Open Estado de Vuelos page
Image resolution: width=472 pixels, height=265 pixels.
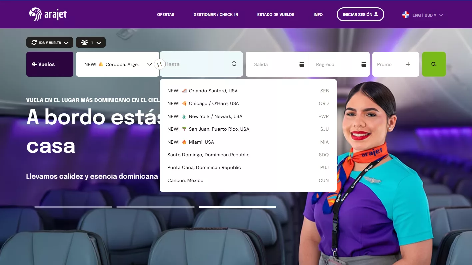276,15
